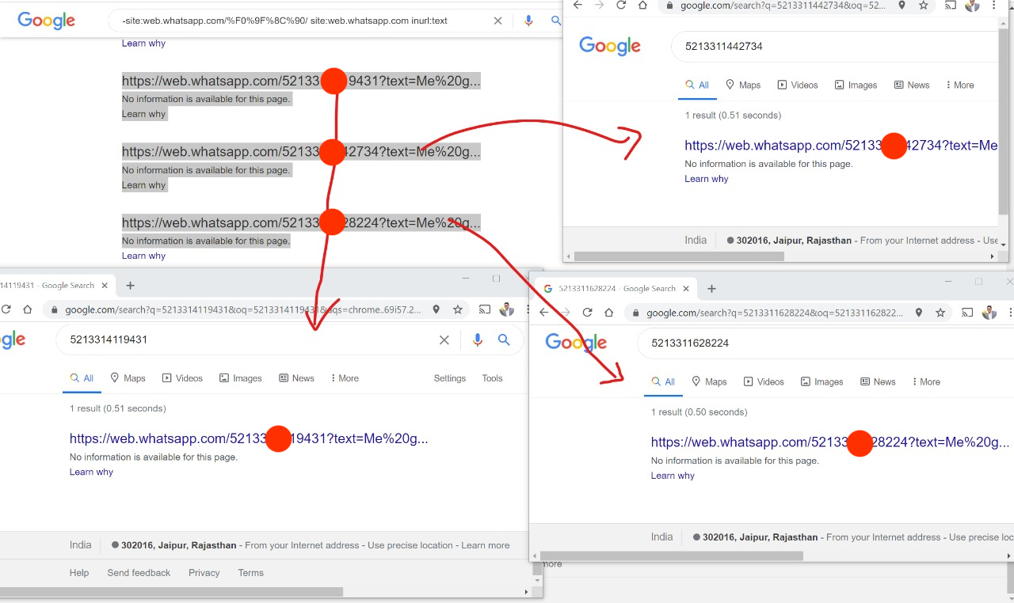Screen dimensions: 1014x603
Task: Open Tools in the 5213314119431 results window
Action: tap(492, 378)
